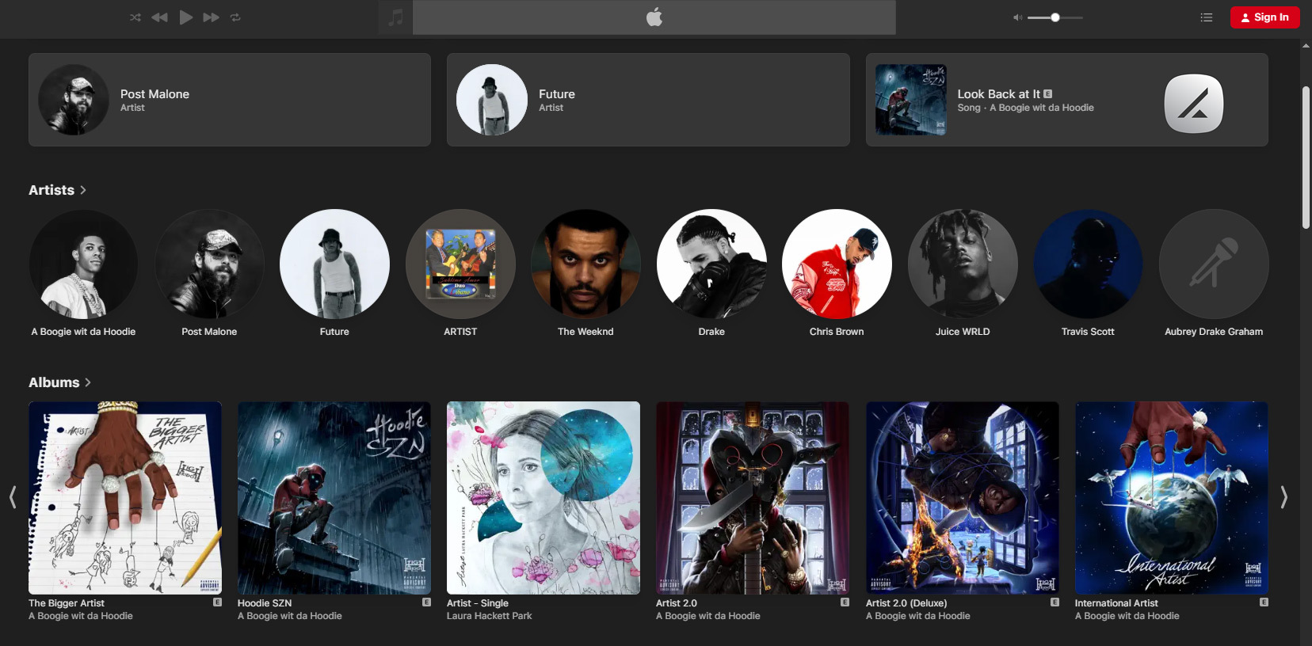Viewport: 1312px width, 646px height.
Task: Click the Travis Scott artist name
Action: [x=1088, y=332]
